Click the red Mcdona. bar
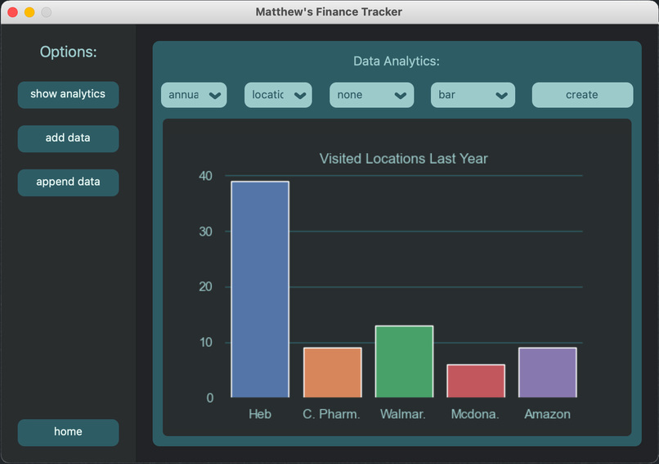Image resolution: width=659 pixels, height=464 pixels. (x=476, y=381)
